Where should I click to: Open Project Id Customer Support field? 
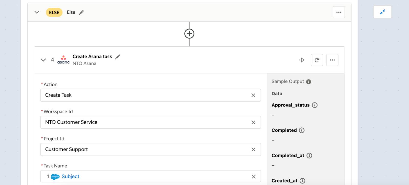[x=151, y=149]
